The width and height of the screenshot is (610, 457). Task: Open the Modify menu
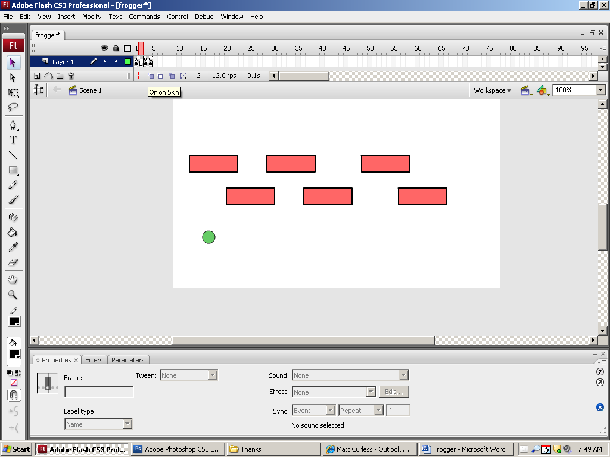coord(92,17)
